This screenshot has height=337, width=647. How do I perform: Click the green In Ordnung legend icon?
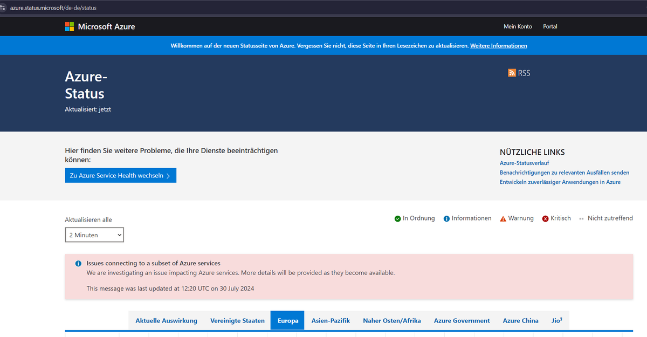click(397, 218)
